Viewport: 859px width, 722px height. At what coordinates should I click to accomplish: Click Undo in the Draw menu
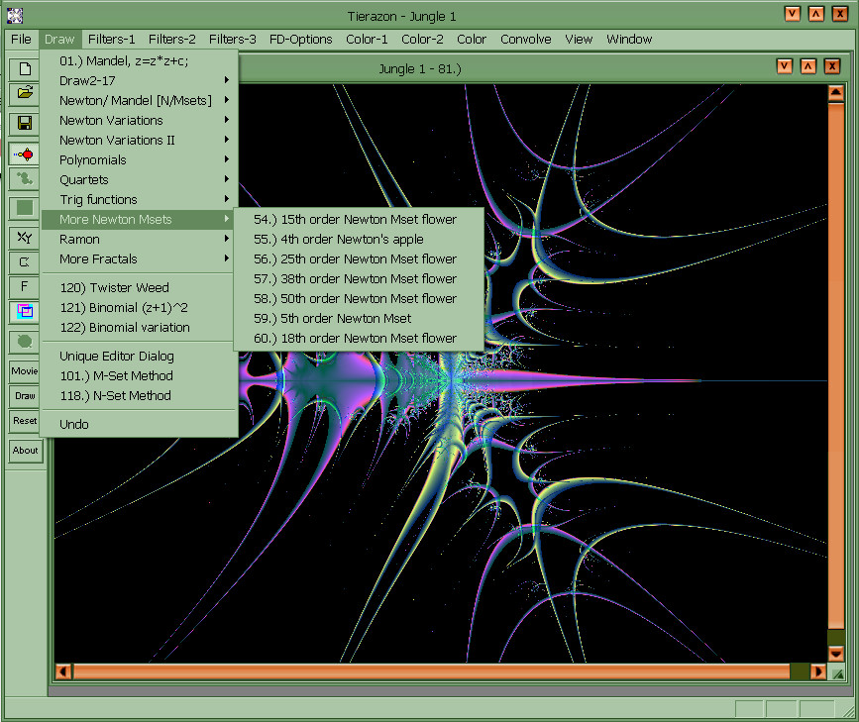[139, 424]
